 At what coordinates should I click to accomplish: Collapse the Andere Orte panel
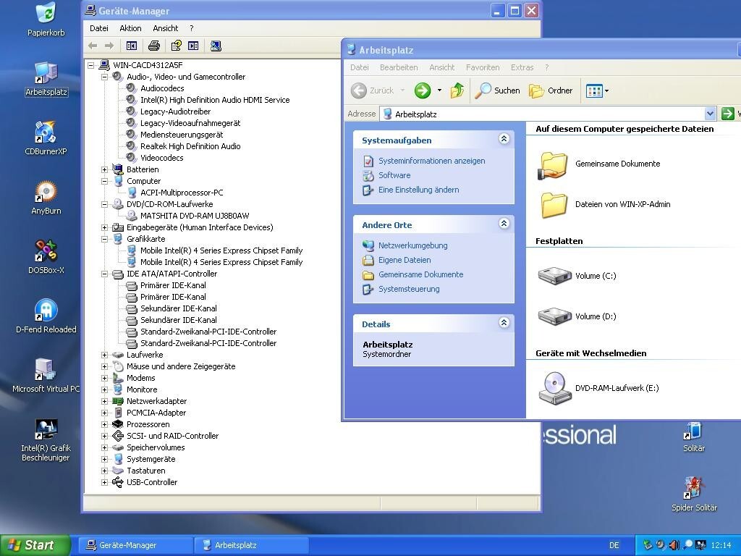point(504,224)
